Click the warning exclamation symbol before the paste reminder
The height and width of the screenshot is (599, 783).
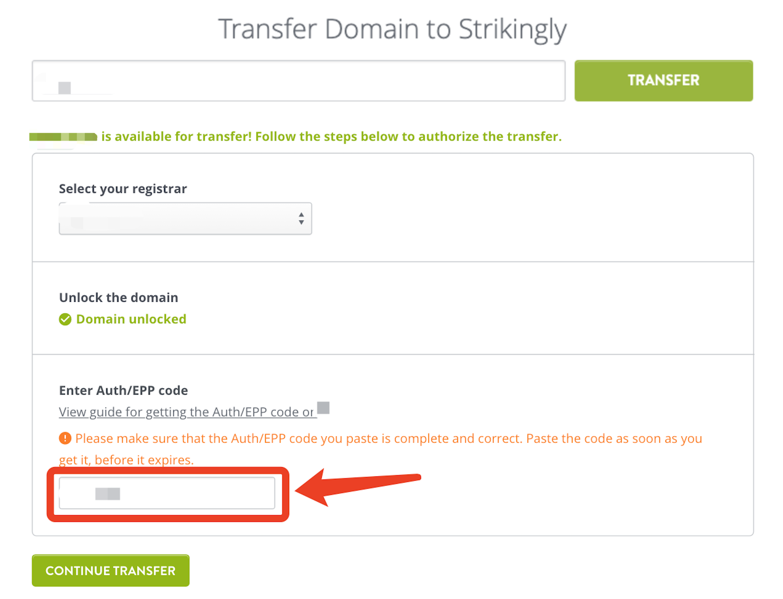(x=65, y=438)
